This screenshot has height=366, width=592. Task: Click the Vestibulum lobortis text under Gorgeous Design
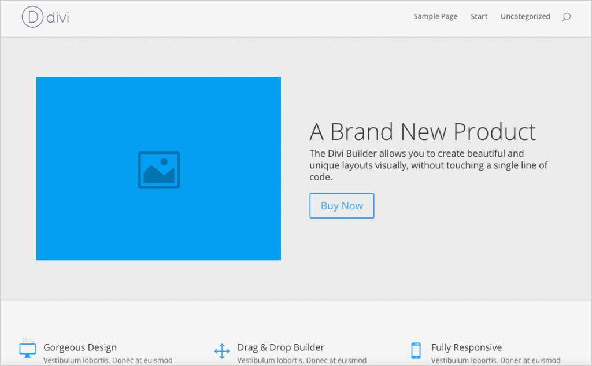coord(108,360)
